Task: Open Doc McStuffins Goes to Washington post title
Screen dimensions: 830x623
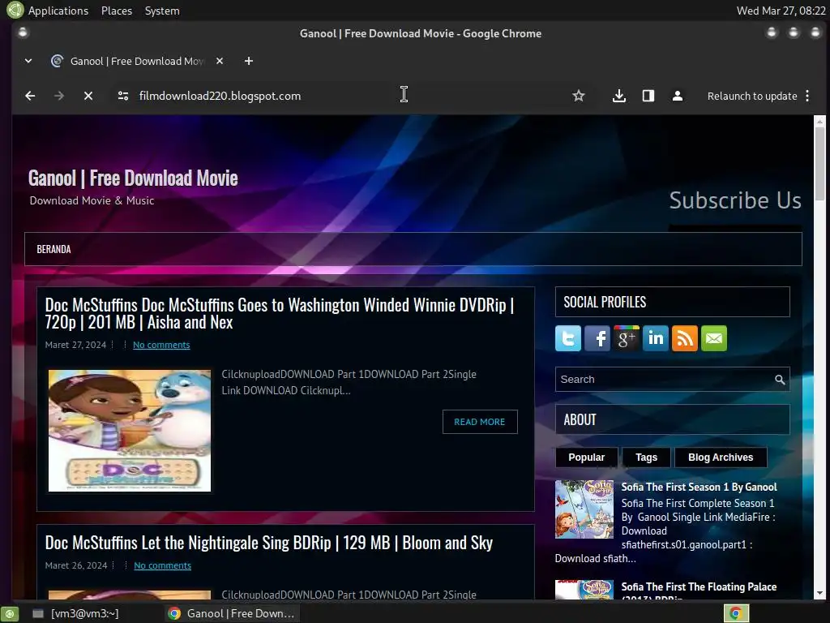Action: (279, 314)
